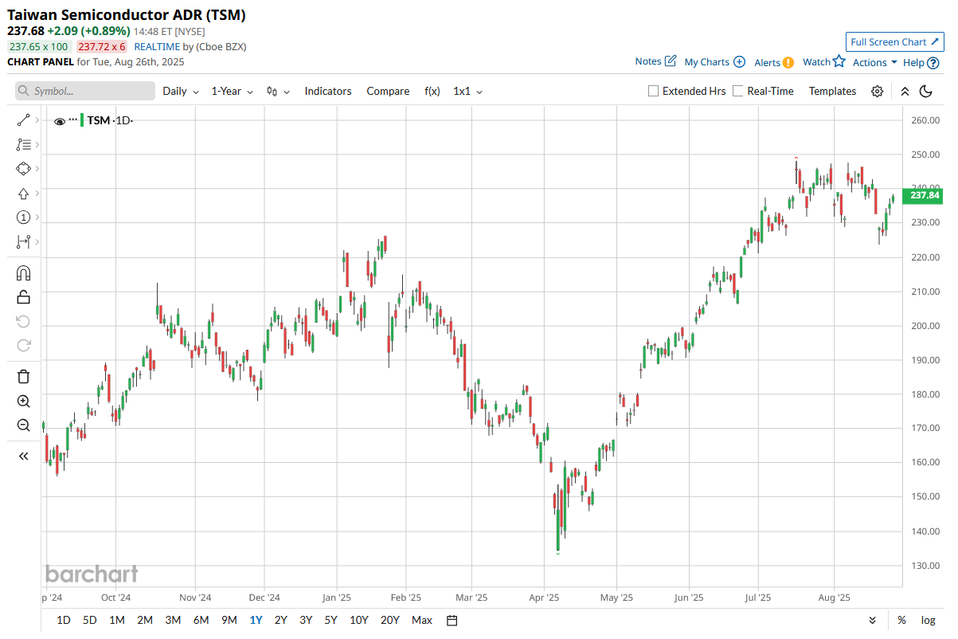
Task: Click the orange Alerts warning icon
Action: (788, 62)
